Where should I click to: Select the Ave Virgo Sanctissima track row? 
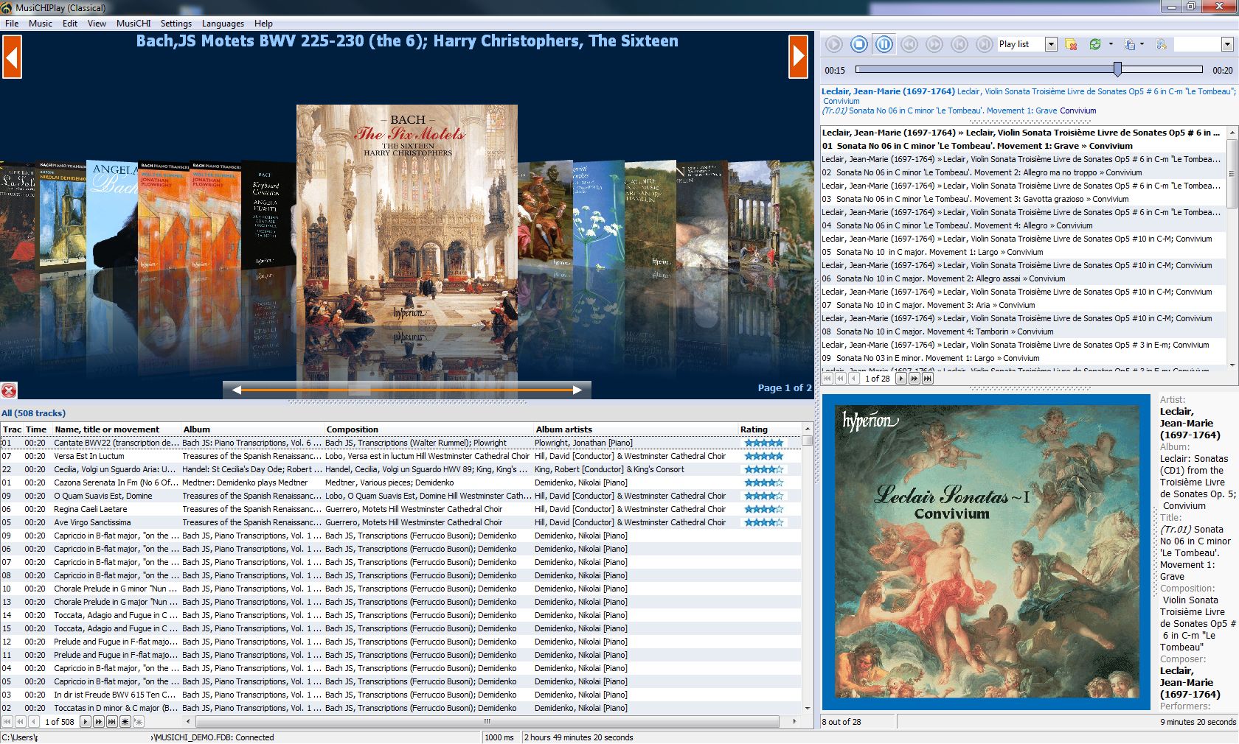coord(400,522)
